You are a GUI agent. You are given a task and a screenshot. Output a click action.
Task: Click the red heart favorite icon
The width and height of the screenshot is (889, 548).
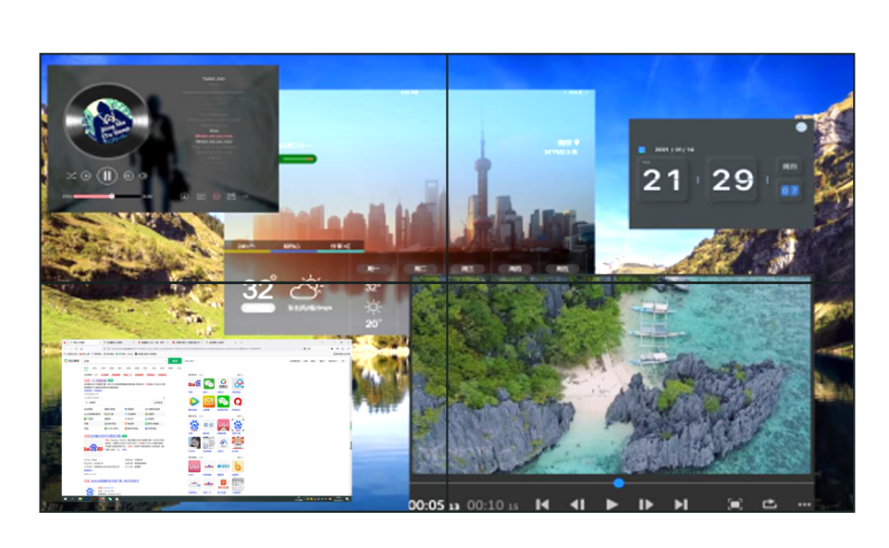click(216, 195)
